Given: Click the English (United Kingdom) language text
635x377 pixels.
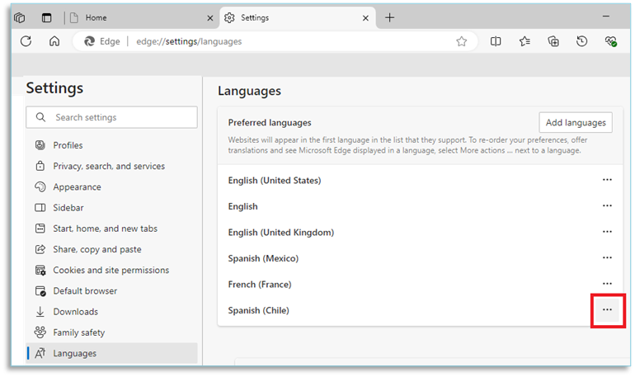Looking at the screenshot, I should [281, 233].
